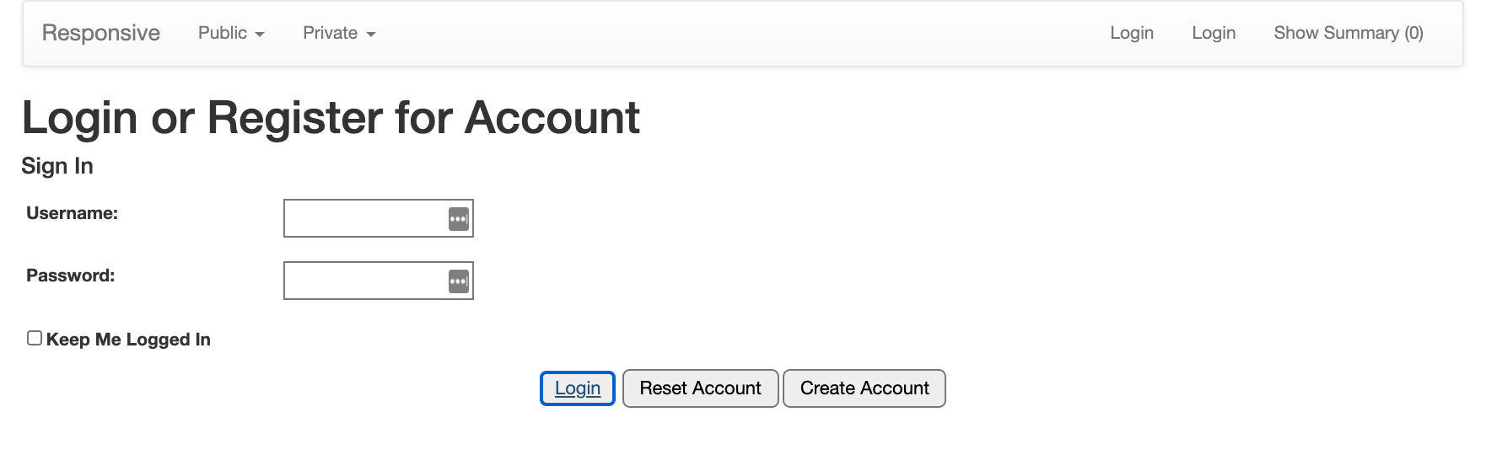Click the Password: label
1486x455 pixels.
click(x=70, y=276)
